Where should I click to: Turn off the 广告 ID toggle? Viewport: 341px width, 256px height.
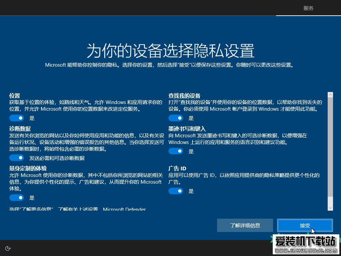(x=176, y=191)
